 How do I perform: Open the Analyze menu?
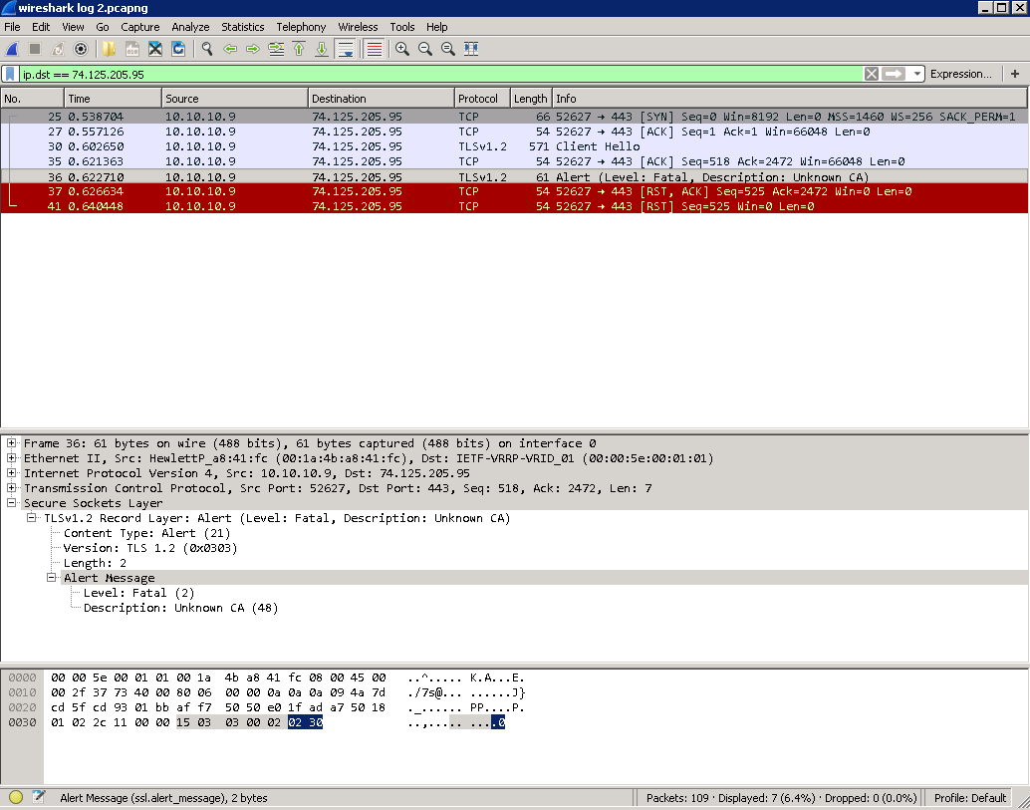click(190, 27)
